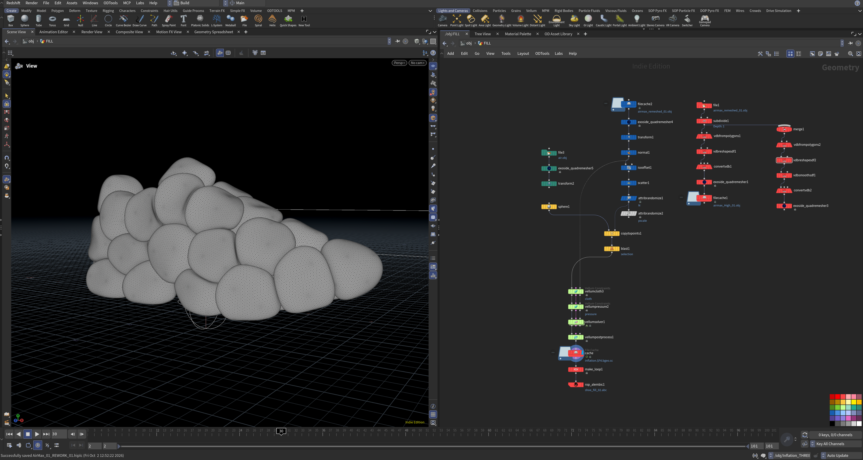
Task: Click obj in Scene View path
Action: [x=31, y=41]
